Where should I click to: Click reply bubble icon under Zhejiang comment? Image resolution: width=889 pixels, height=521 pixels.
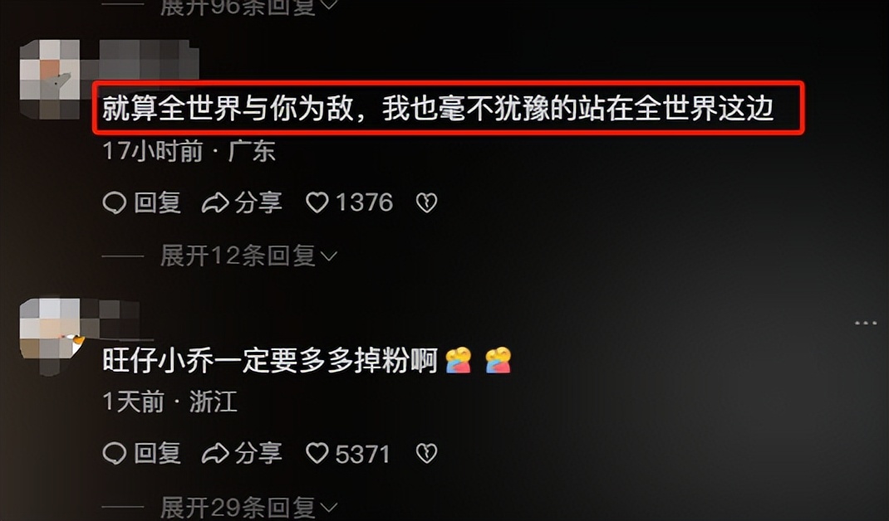(x=114, y=453)
